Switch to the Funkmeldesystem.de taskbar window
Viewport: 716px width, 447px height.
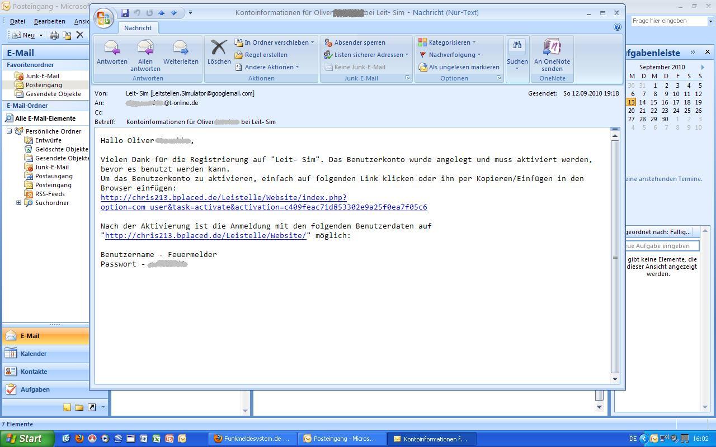[252, 439]
